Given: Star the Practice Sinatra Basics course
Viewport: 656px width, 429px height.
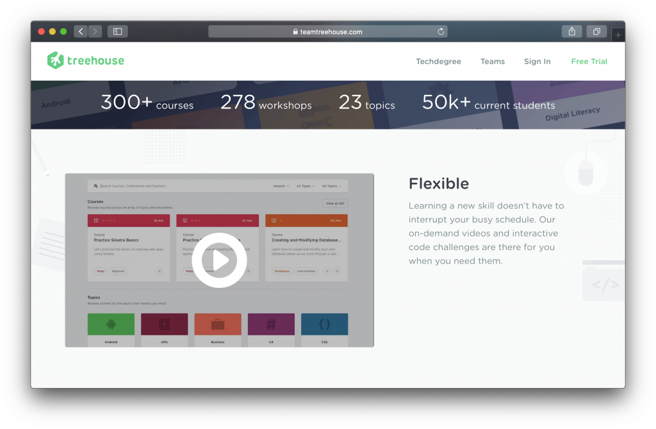Looking at the screenshot, I should [x=160, y=271].
